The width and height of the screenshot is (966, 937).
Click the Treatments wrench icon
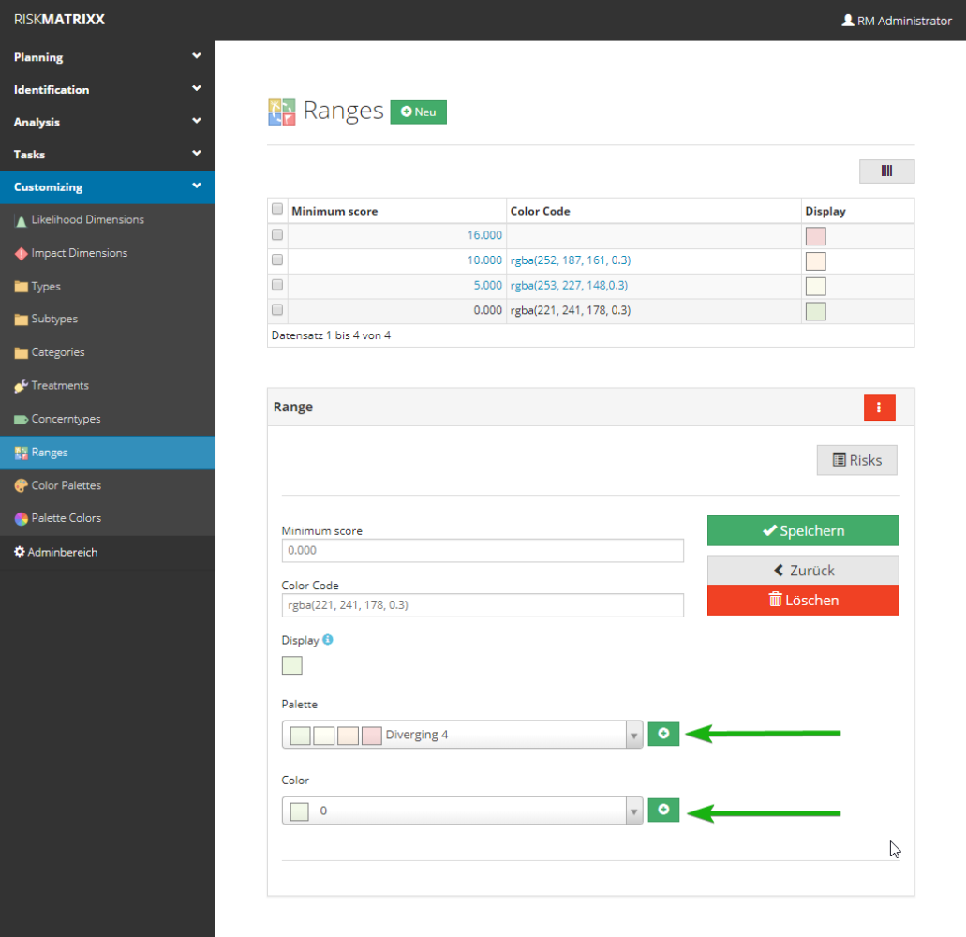tap(21, 386)
